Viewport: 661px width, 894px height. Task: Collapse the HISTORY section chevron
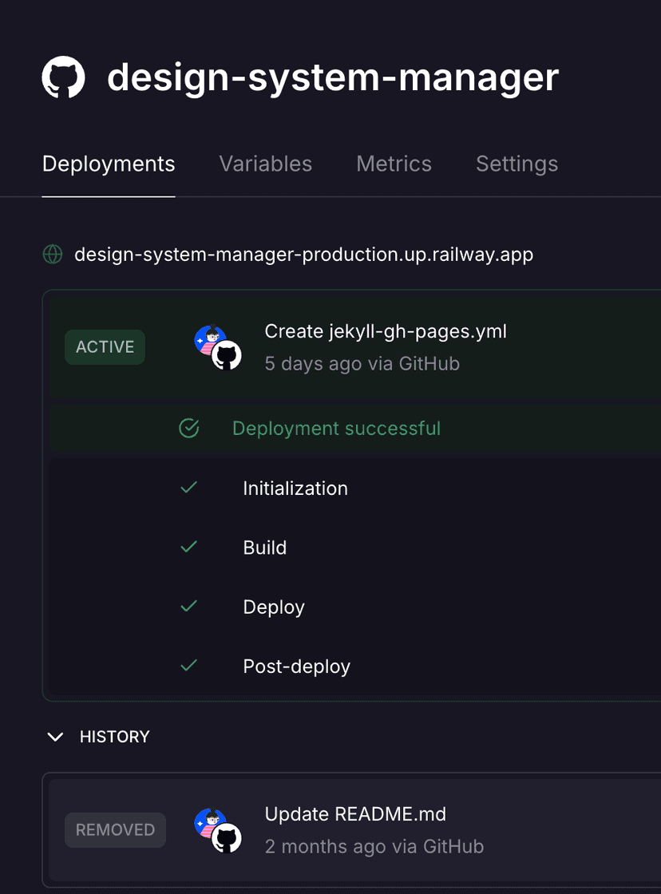coord(55,737)
